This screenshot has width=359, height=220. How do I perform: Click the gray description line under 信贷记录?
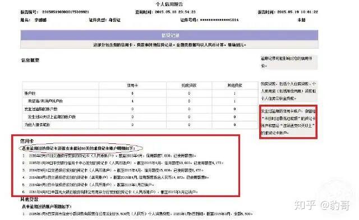169,45
